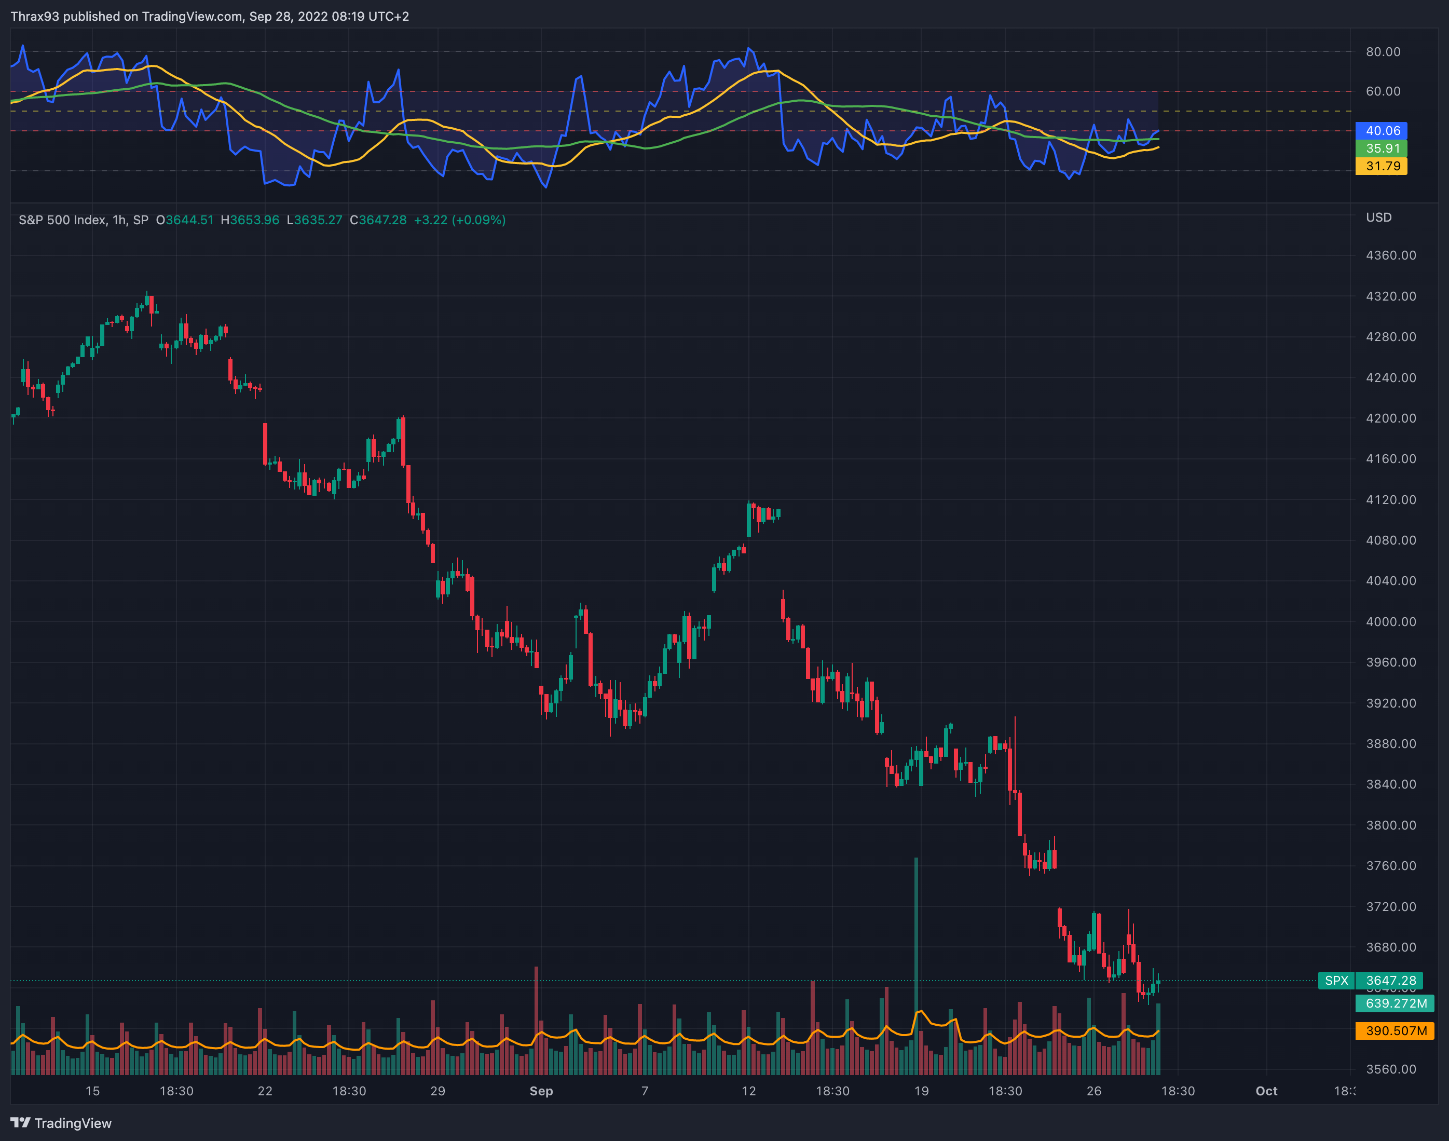Click the TradingView logo at the bottom

tap(61, 1123)
